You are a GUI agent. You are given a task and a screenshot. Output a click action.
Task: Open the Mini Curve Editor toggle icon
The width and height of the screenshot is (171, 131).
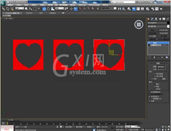point(3,123)
